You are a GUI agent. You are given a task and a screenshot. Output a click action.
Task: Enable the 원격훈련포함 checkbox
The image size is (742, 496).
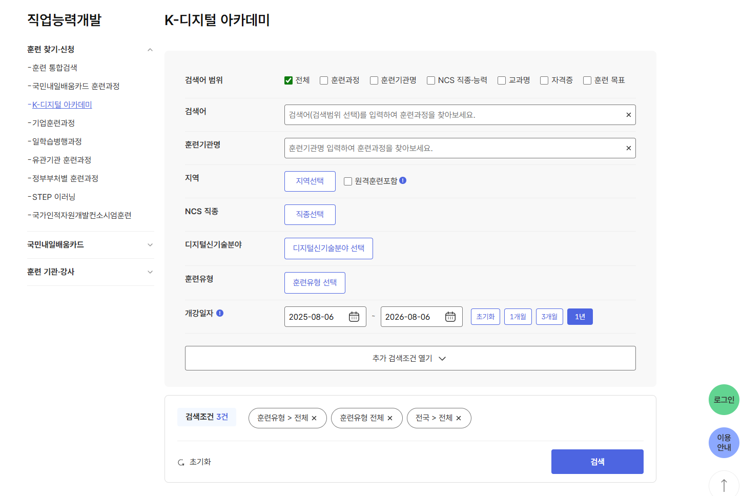348,181
